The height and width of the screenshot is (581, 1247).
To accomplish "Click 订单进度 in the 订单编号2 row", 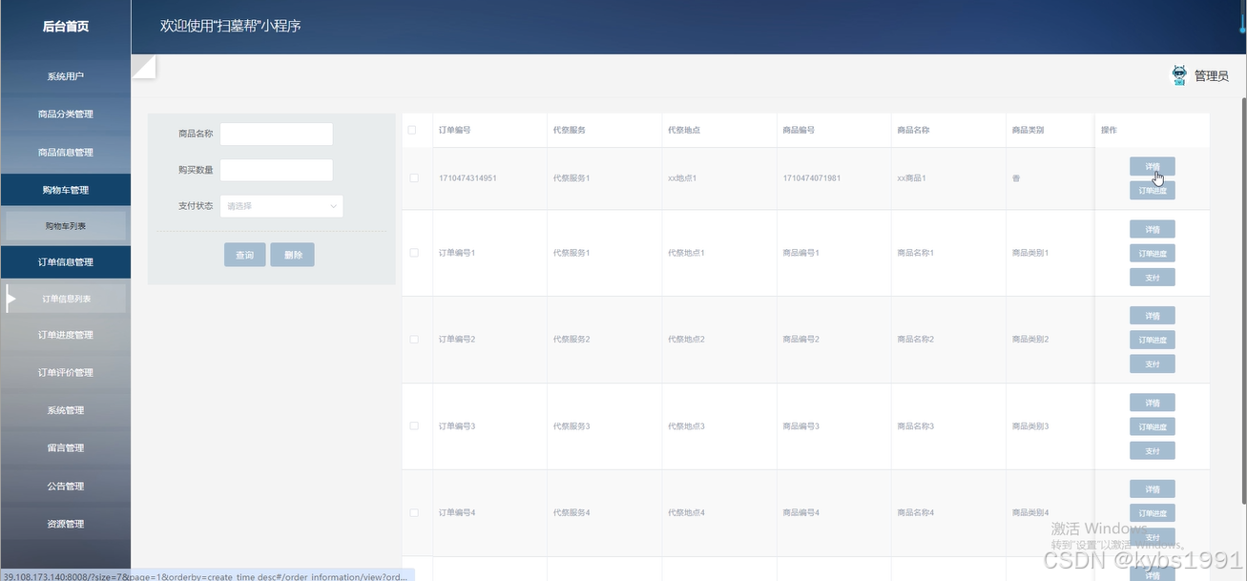I will click(x=1153, y=341).
